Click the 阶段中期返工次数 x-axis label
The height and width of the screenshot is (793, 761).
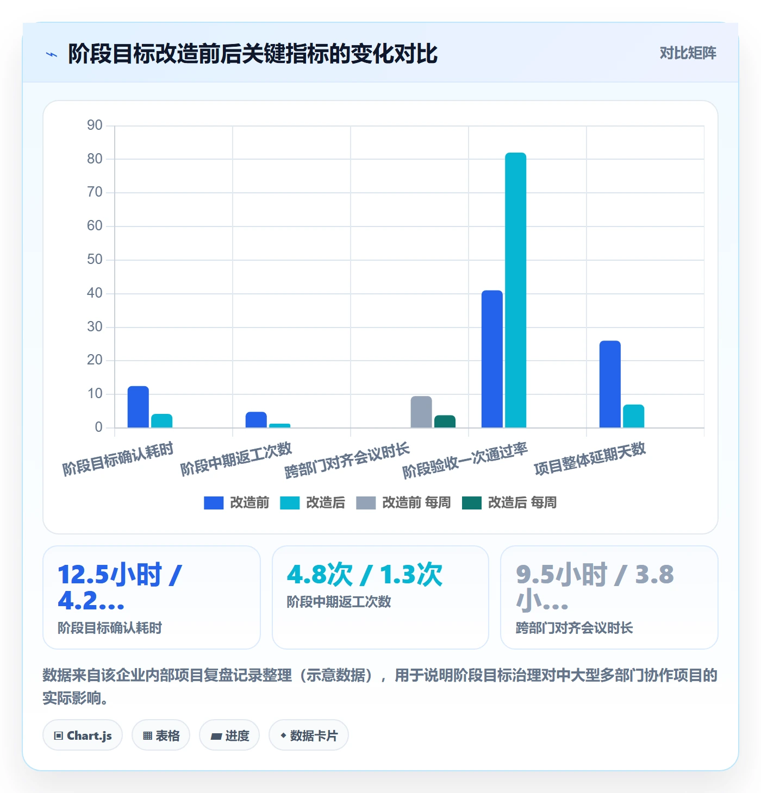coord(236,460)
